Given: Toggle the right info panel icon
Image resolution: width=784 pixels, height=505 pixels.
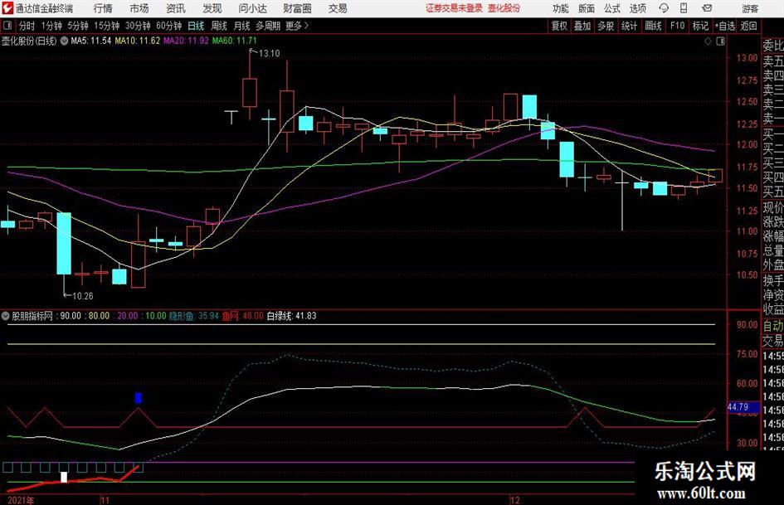Looking at the screenshot, I should [x=720, y=41].
